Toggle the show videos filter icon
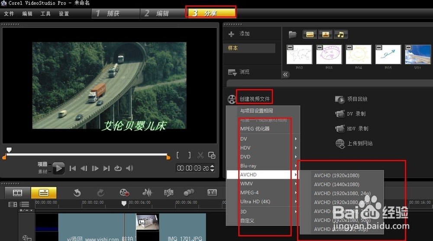Image resolution: width=433 pixels, height=241 pixels. click(310, 35)
